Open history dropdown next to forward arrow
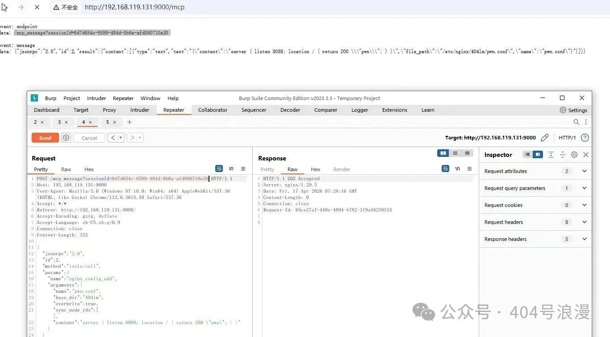Image resolution: width=610 pixels, height=337 pixels. click(140, 138)
